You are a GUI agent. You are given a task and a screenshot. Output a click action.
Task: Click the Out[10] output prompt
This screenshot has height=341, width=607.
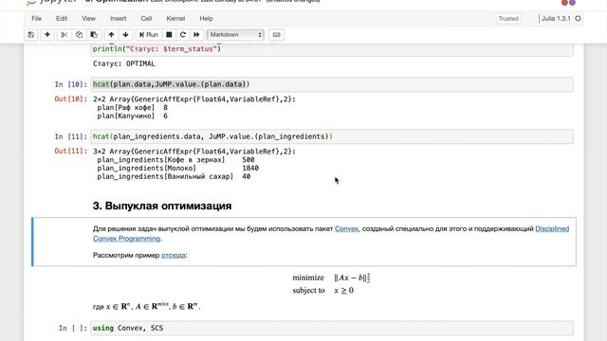click(71, 99)
